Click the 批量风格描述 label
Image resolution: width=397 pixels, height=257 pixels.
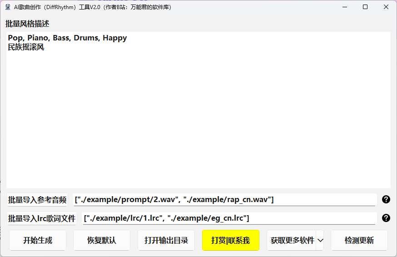coord(27,24)
